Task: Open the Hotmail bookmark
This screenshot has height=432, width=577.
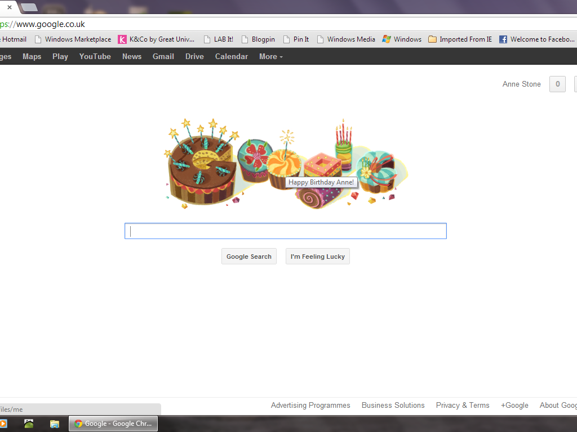Action: [x=14, y=39]
